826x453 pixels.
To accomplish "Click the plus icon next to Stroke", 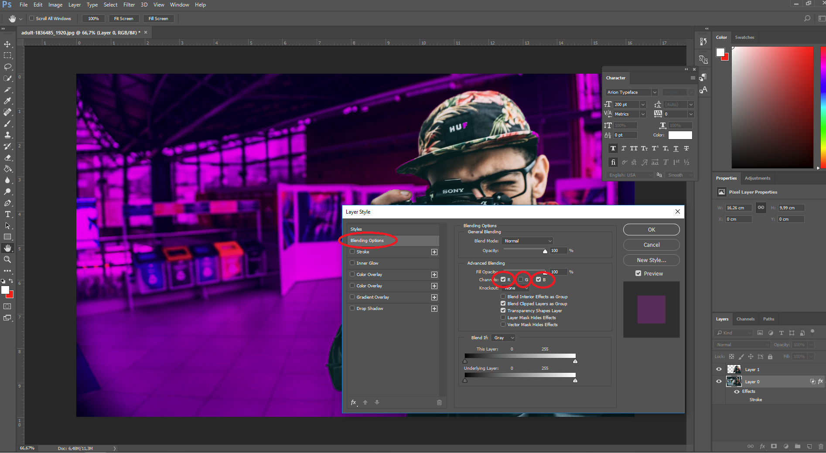I will tap(434, 252).
